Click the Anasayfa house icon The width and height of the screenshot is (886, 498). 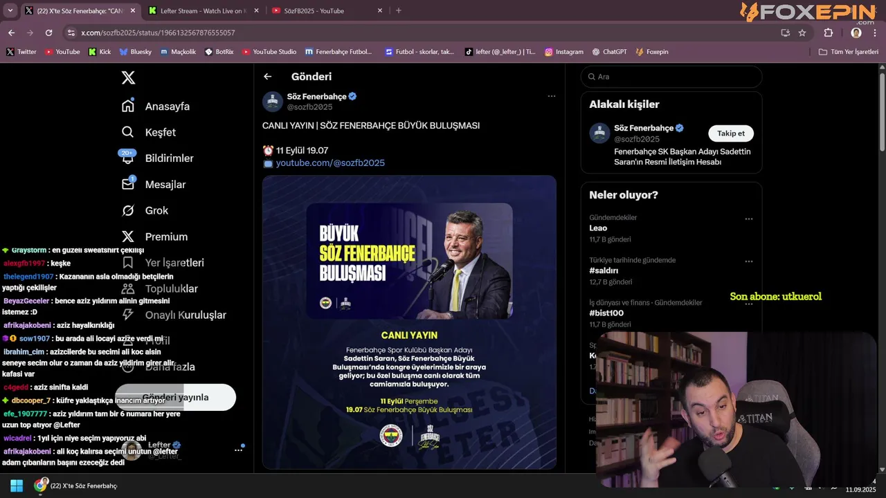[128, 106]
